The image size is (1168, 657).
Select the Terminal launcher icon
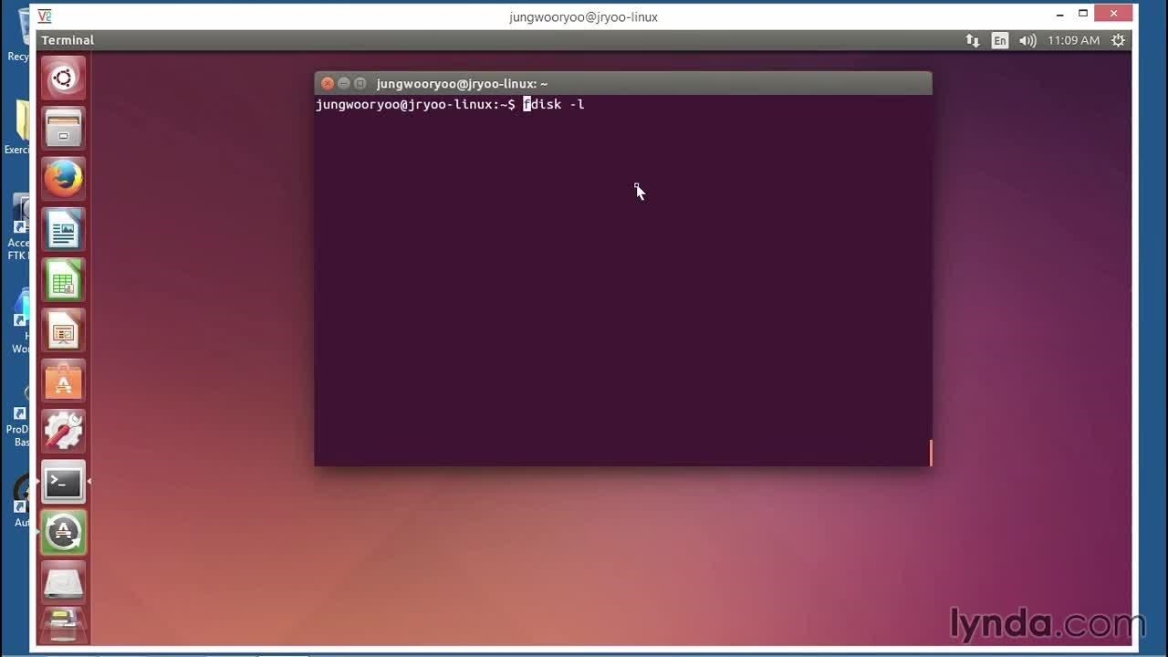point(63,482)
